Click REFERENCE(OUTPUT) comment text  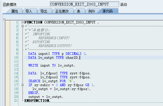55,46
